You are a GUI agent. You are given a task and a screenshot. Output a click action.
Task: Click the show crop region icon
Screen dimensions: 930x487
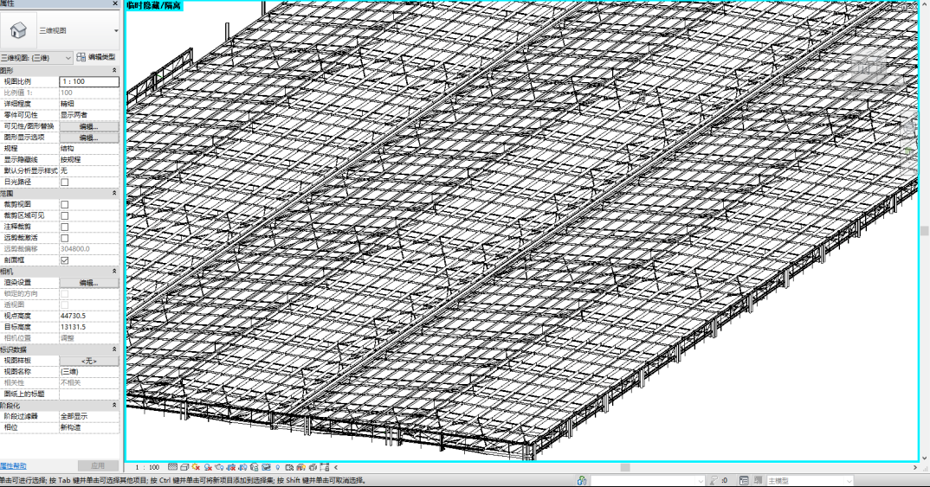[243, 467]
